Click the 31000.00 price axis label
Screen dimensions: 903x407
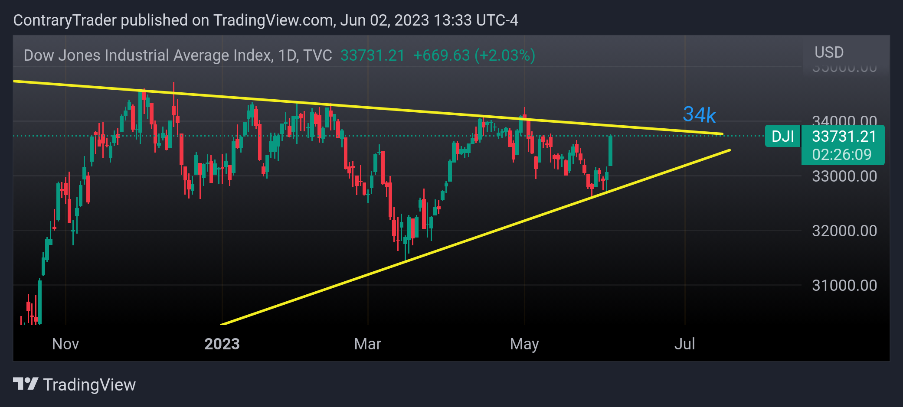(x=844, y=286)
